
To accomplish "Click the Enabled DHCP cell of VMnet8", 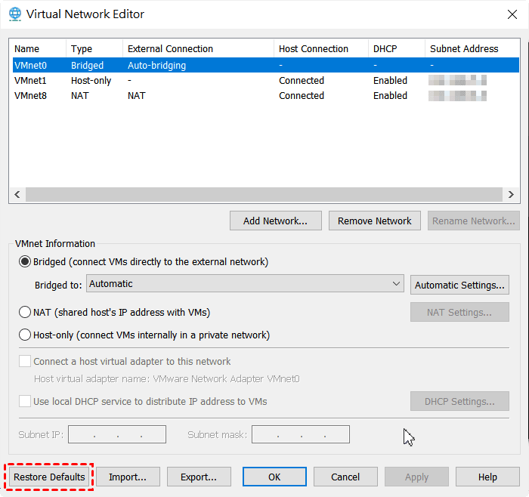I will tap(390, 95).
